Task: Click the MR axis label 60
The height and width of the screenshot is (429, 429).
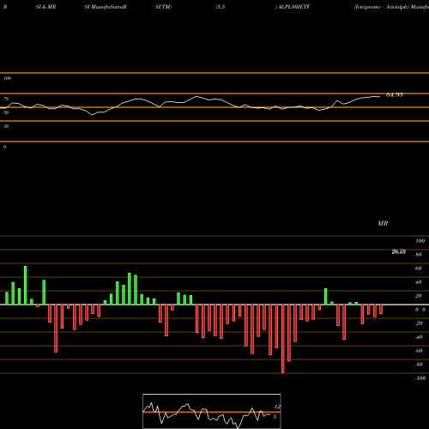Action: 418,269
